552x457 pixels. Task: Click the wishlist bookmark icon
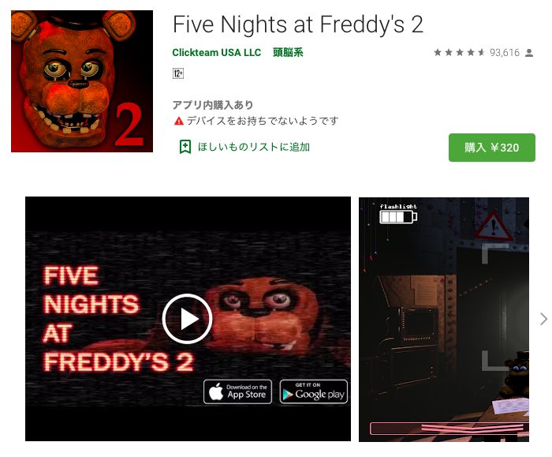pyautogui.click(x=185, y=147)
